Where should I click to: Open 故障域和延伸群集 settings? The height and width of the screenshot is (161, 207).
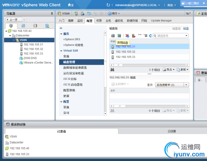[x=75, y=68]
